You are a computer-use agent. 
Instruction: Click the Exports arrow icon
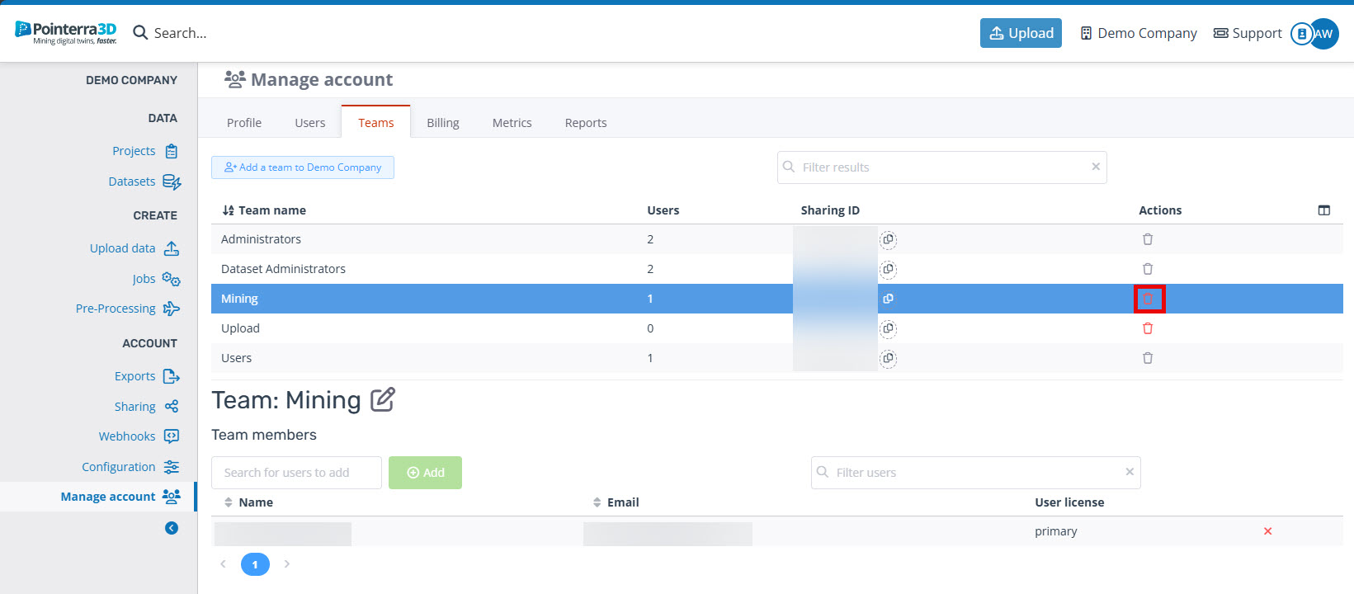pyautogui.click(x=172, y=376)
